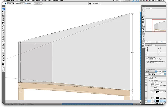Click the Navigator zoom slider handle
168x108 pixels.
162,42
